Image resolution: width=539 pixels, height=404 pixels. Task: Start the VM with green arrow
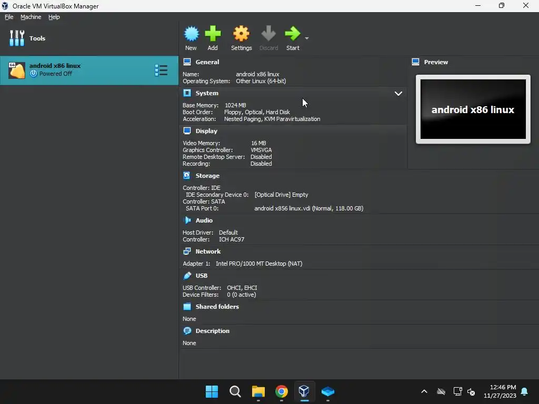(x=293, y=34)
